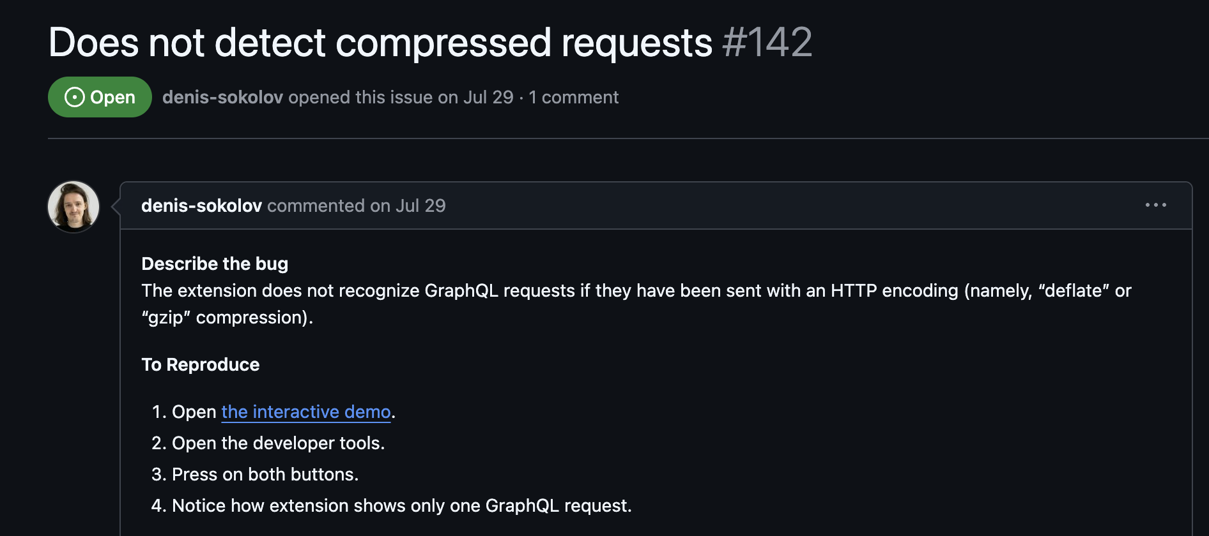The height and width of the screenshot is (536, 1209).
Task: Show more actions with the ellipsis icon
Action: click(1157, 205)
